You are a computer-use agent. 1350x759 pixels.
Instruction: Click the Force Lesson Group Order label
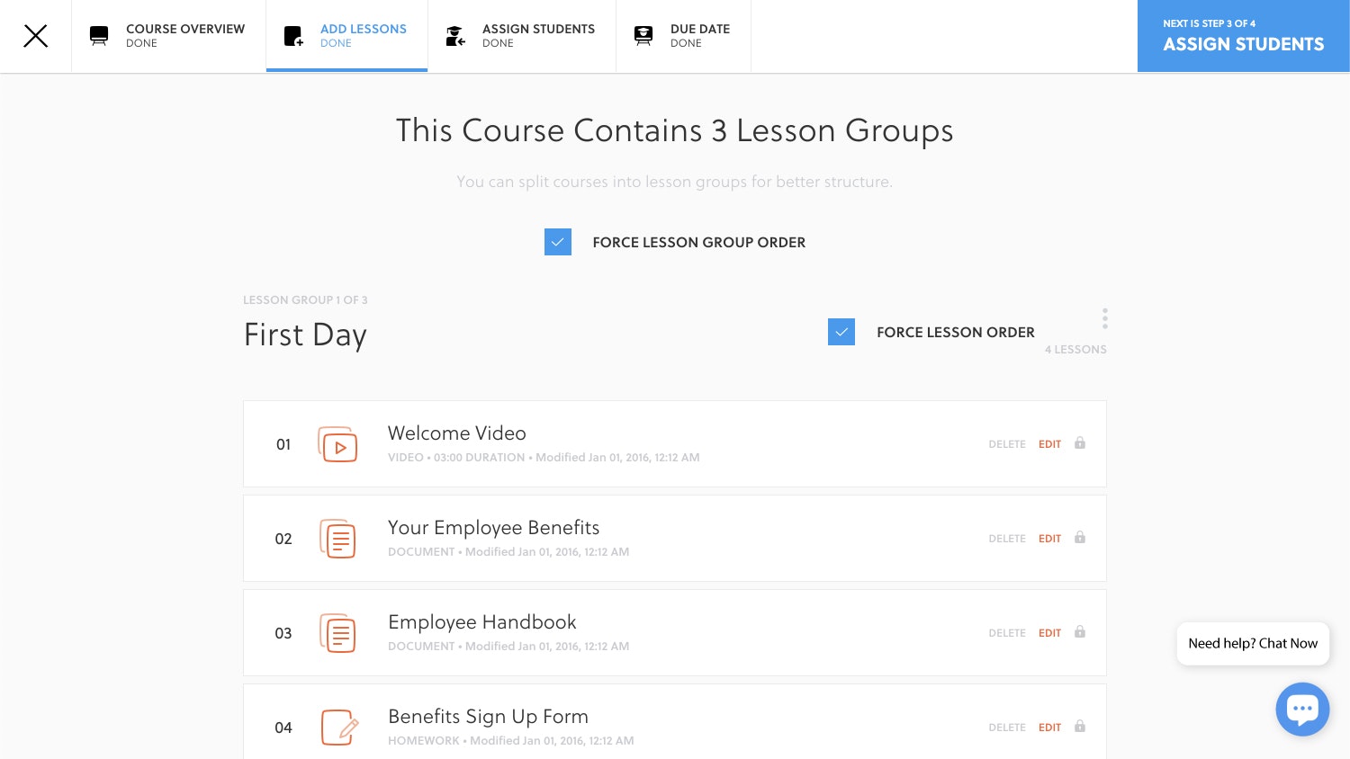coord(699,243)
